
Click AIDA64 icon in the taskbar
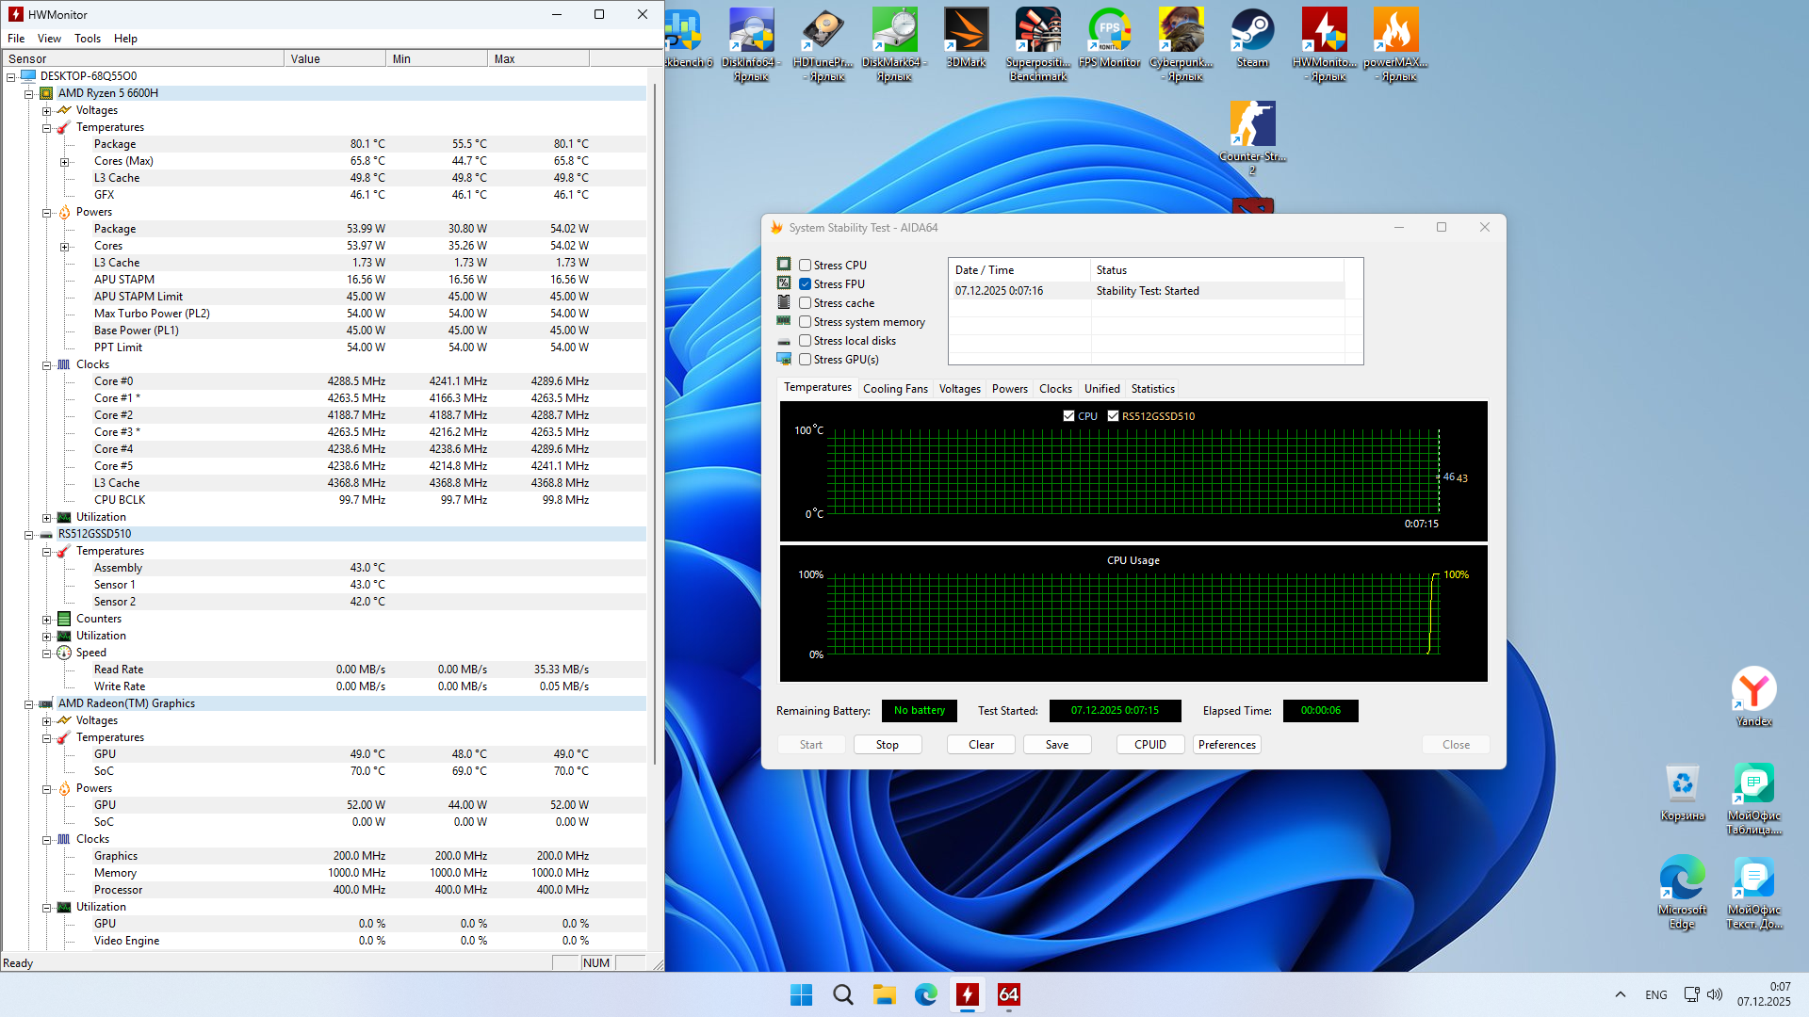coord(1008,994)
